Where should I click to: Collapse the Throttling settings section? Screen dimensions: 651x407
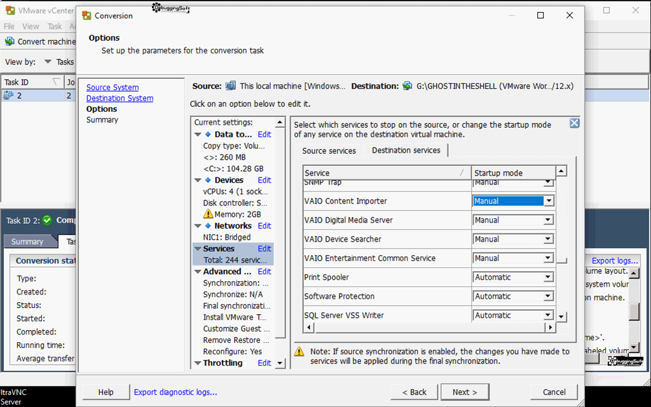pos(198,363)
